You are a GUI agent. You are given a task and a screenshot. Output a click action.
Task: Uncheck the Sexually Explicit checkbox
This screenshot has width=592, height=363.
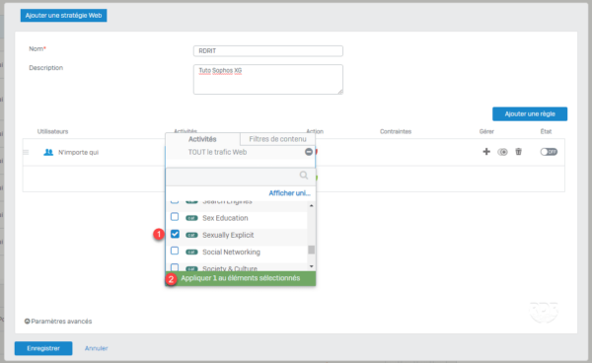[x=175, y=234]
